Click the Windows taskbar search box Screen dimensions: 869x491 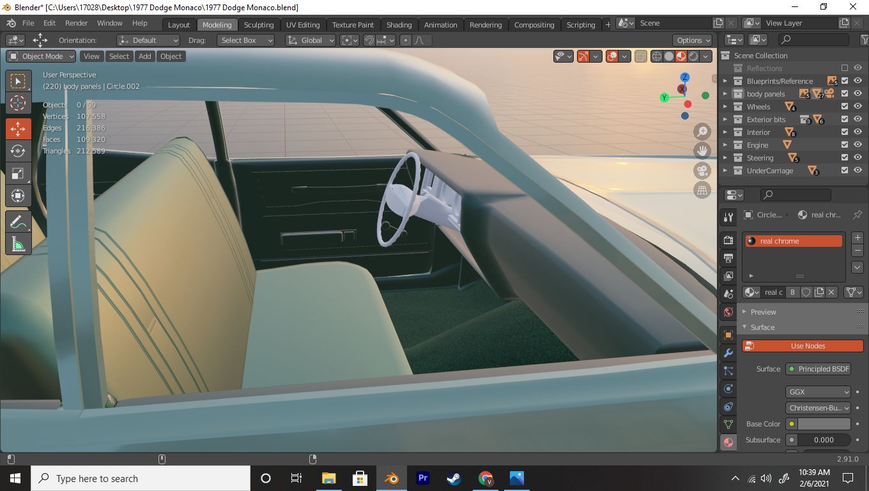[141, 478]
